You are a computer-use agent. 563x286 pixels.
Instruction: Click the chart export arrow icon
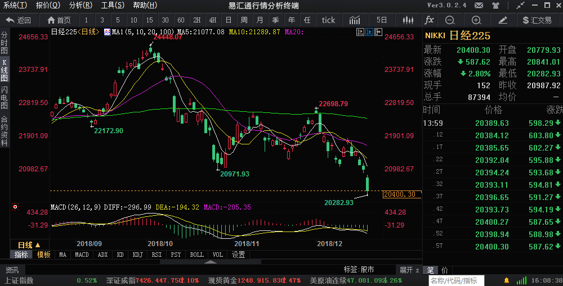[378, 32]
